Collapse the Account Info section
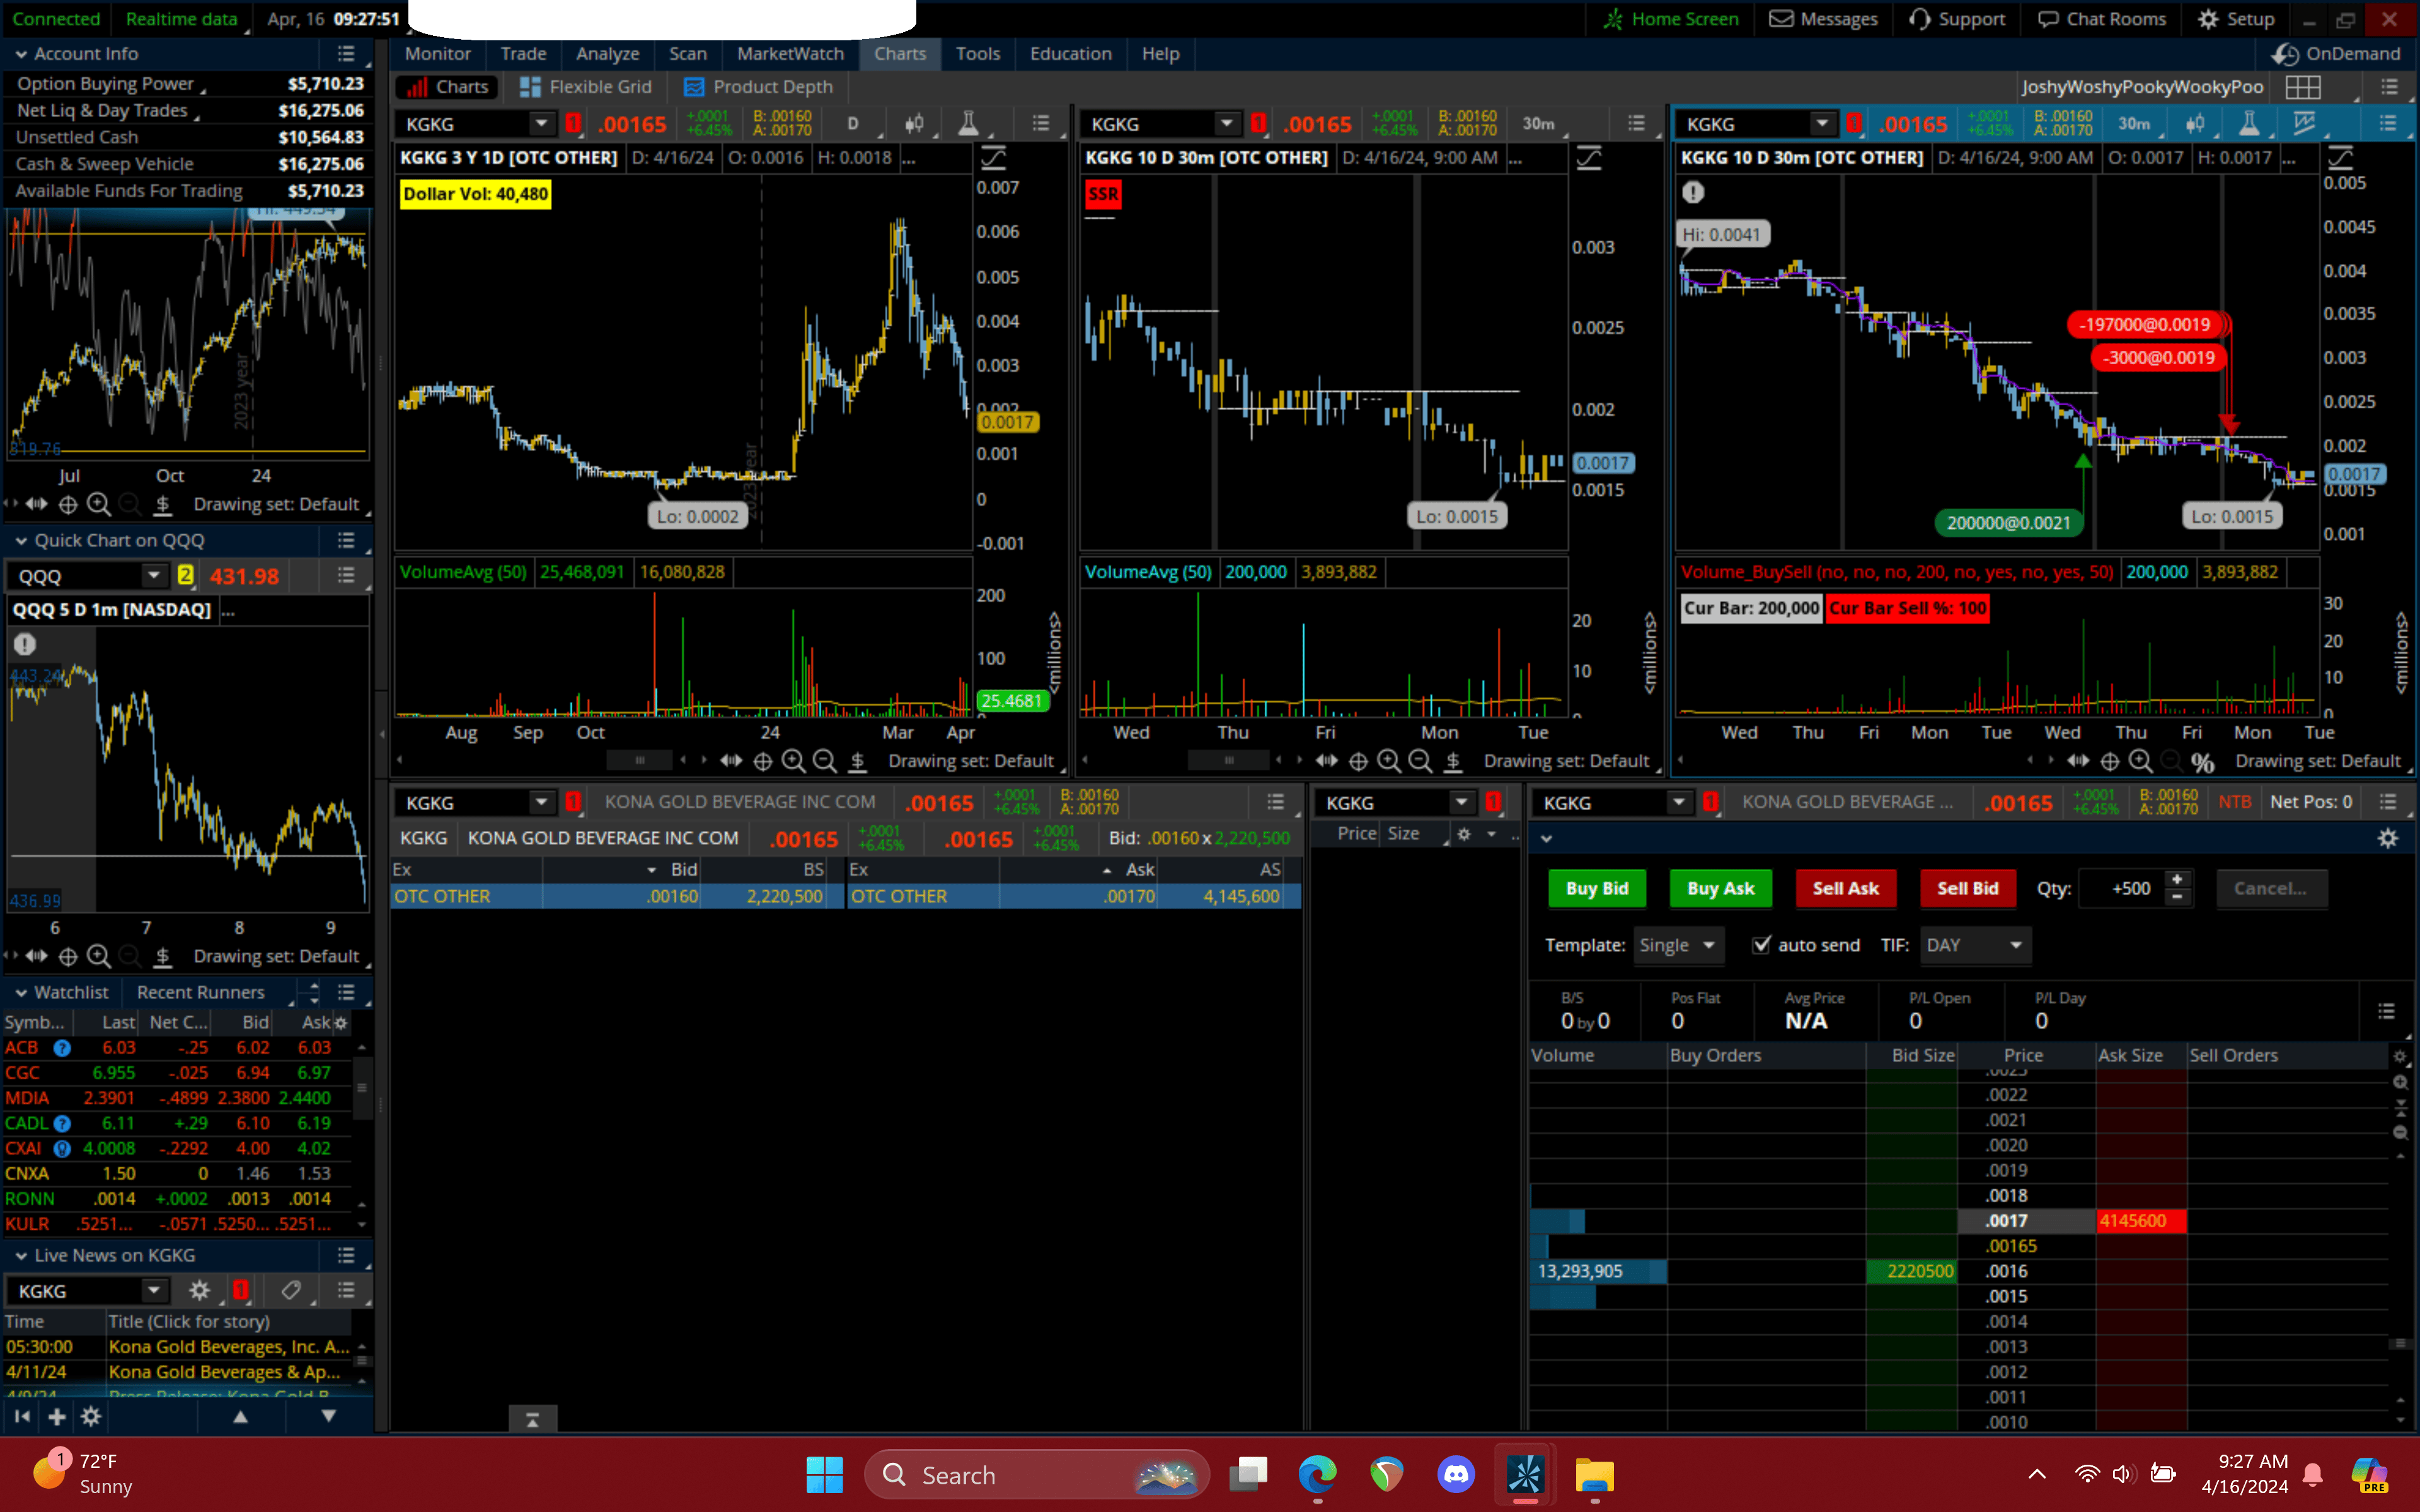This screenshot has height=1512, width=2420. (x=20, y=54)
